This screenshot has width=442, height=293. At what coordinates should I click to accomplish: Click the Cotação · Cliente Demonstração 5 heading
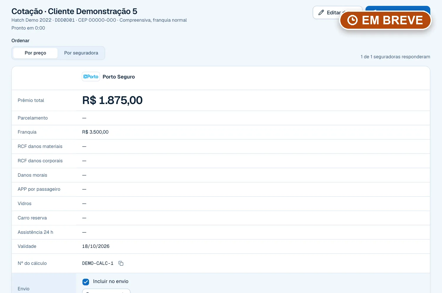(x=74, y=11)
